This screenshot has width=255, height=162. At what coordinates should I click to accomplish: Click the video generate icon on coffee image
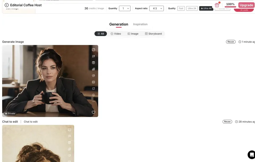click(93, 63)
